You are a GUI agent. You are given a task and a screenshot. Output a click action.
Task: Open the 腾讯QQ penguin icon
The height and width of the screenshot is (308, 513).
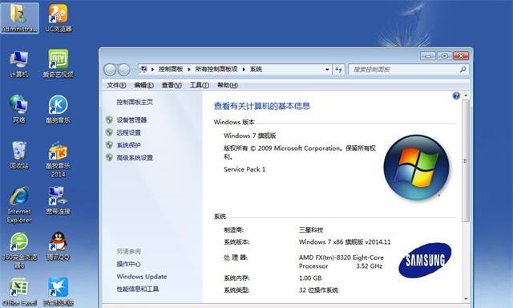[59, 246]
